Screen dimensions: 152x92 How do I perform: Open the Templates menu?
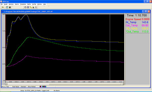(23, 4)
